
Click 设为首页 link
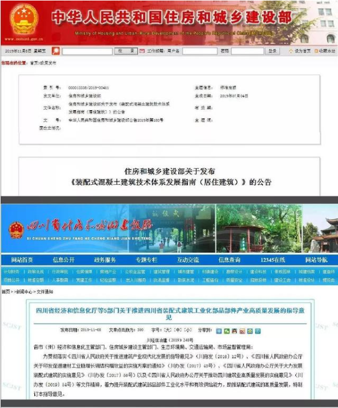point(303,51)
